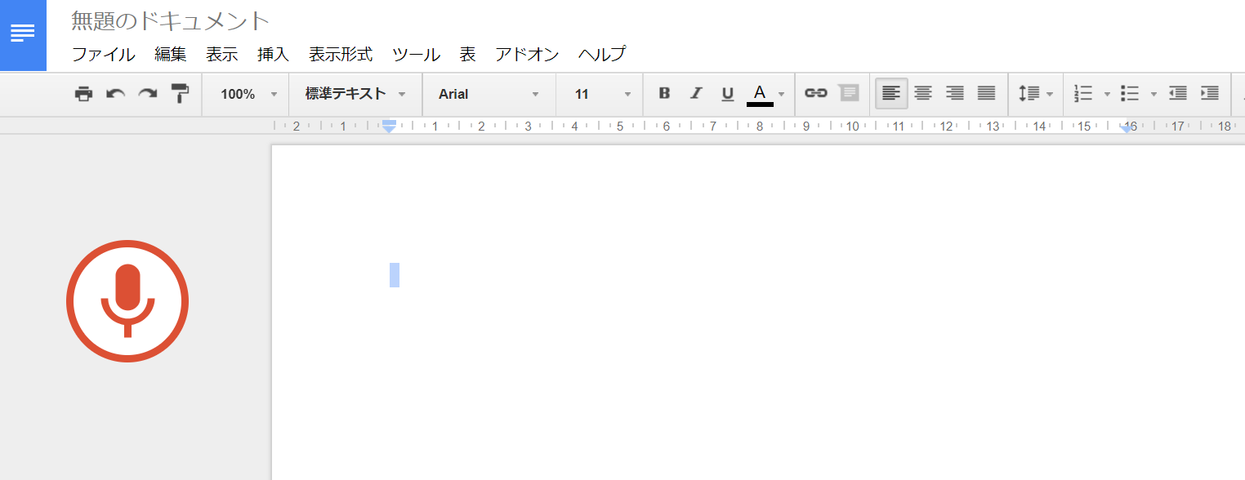Toggle underline formatting
This screenshot has width=1245, height=480.
click(x=727, y=94)
